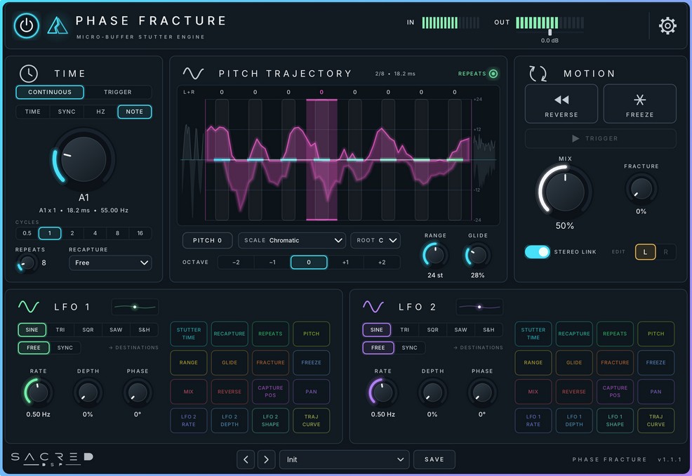Click the Mix knob at 50%

pos(565,191)
